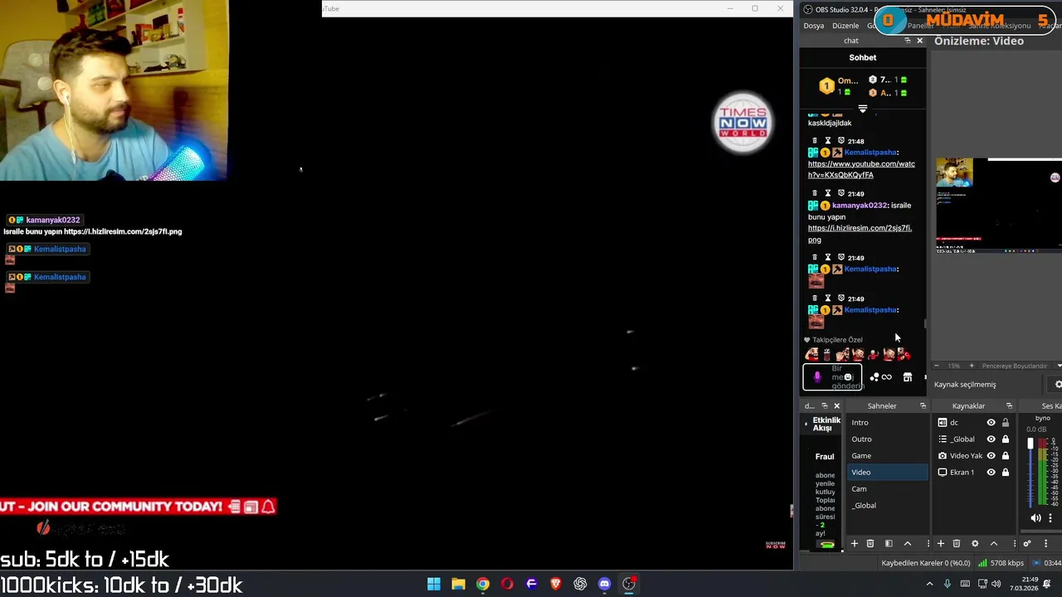Open source properties via the gear icon

(975, 544)
